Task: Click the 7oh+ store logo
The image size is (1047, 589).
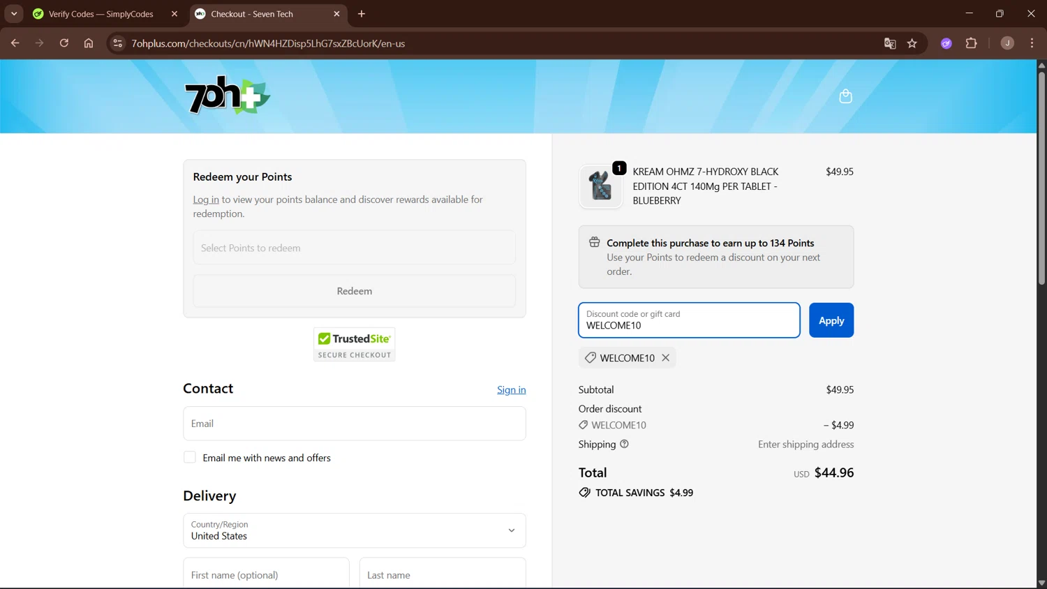Action: point(227,95)
